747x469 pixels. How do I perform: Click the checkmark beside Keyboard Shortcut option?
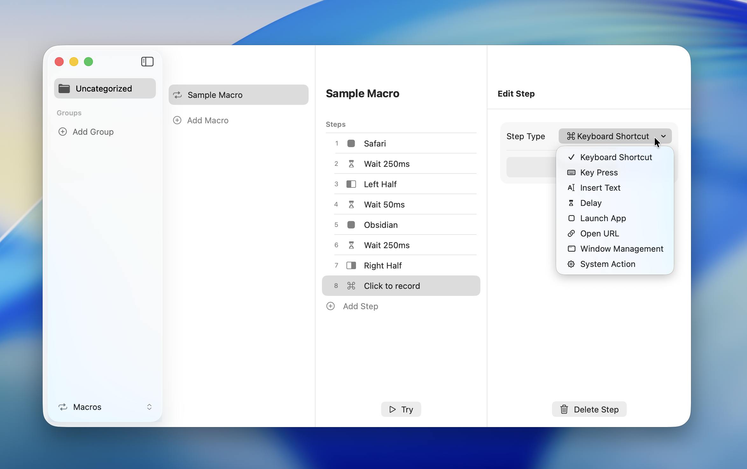click(x=571, y=157)
